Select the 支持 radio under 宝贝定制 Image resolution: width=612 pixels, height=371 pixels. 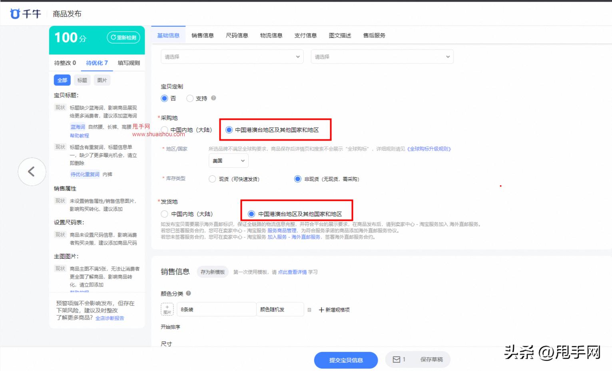point(190,98)
